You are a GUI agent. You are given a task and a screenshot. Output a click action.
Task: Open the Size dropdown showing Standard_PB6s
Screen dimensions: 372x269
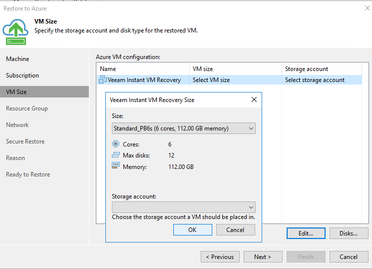point(184,128)
